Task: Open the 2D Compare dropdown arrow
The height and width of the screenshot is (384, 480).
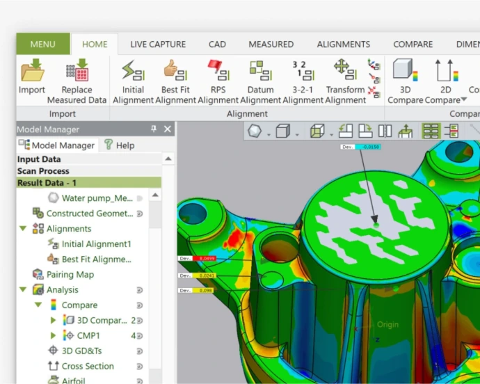Action: 464,100
